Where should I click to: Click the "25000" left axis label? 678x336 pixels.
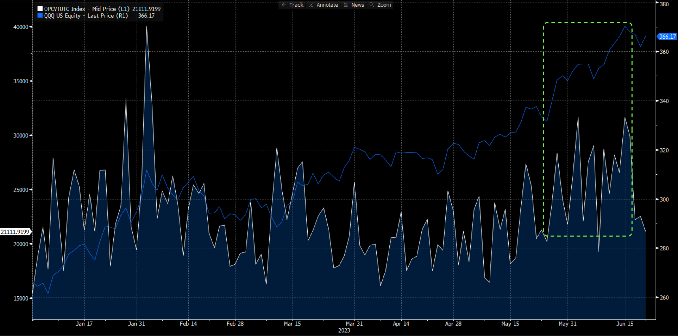click(21, 190)
